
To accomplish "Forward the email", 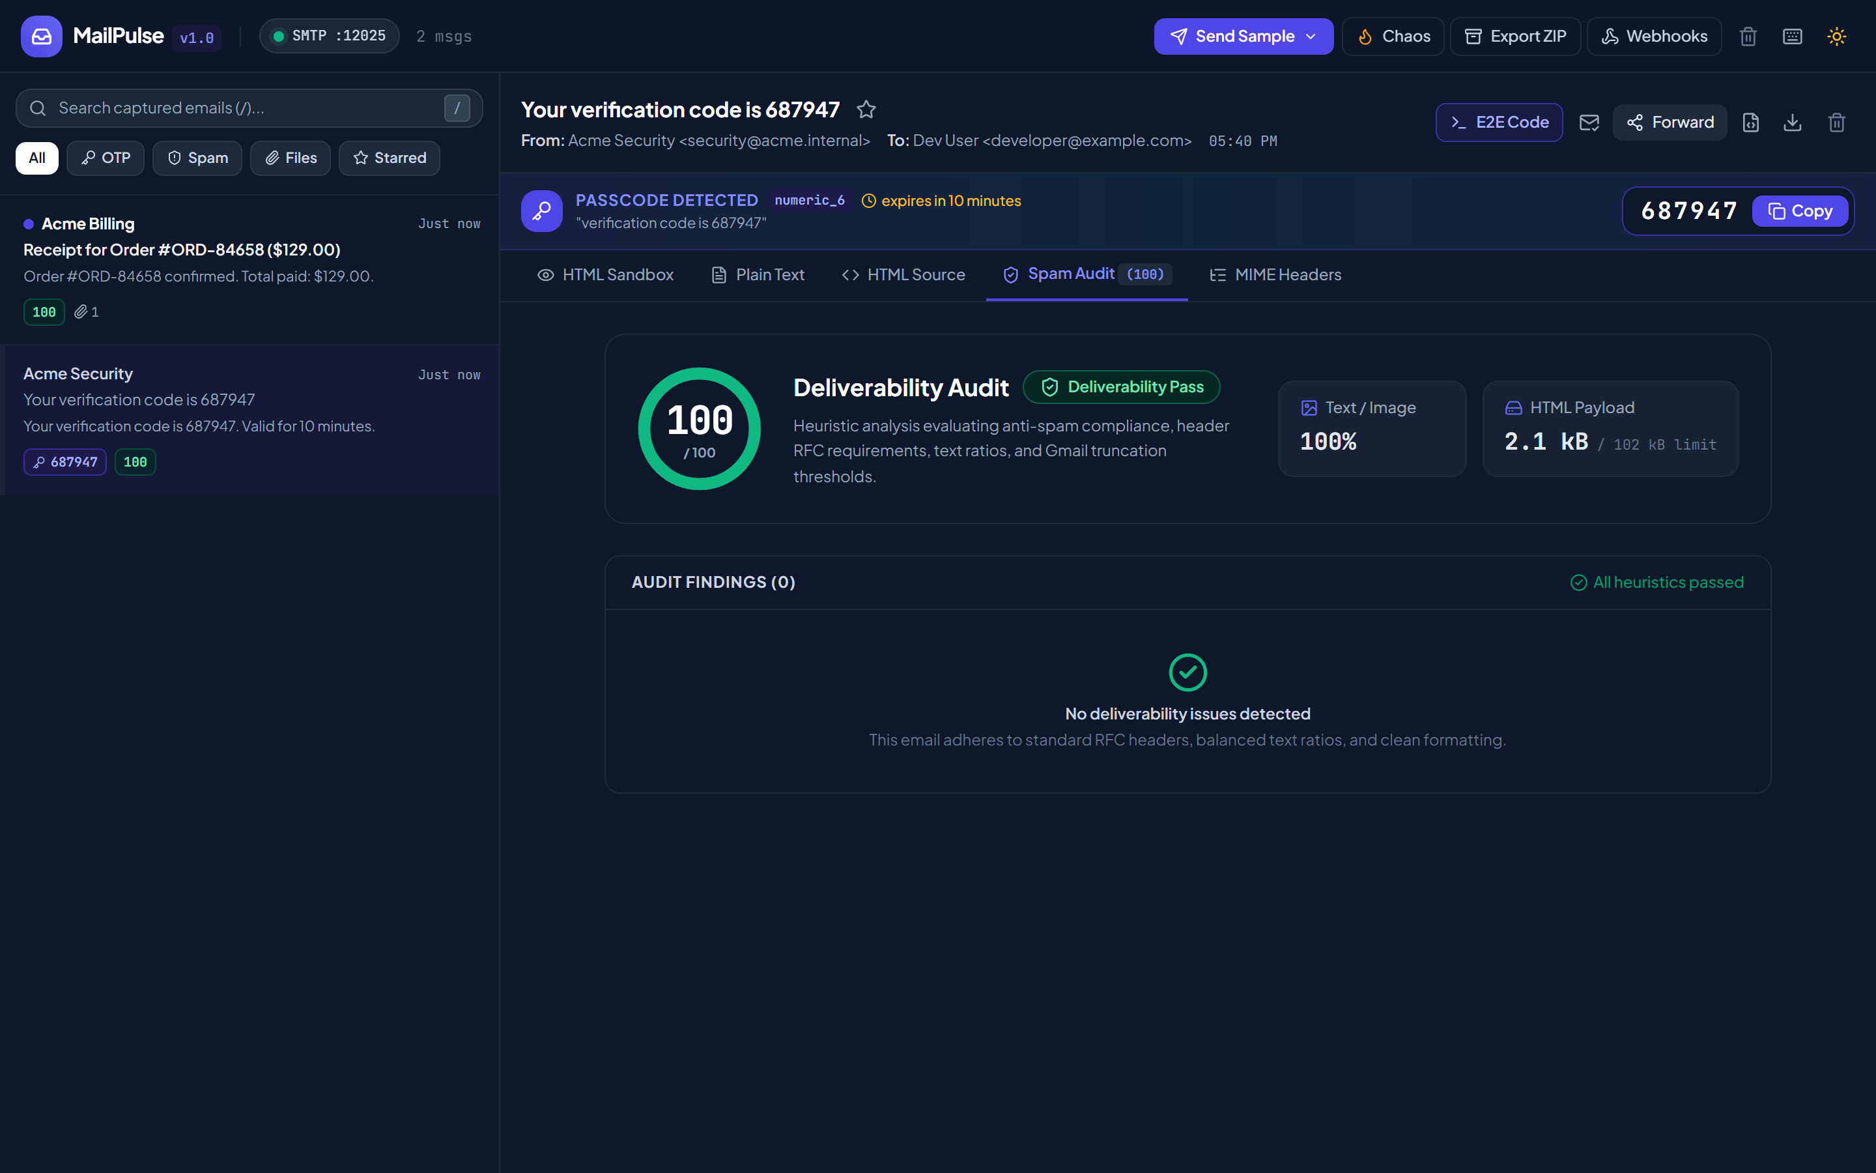I will pos(1670,123).
